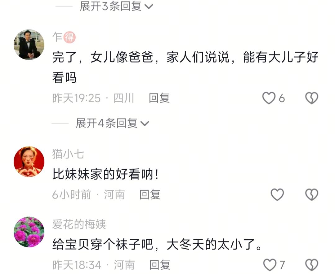This screenshot has width=335, height=274.
Task: Dislike 爱花的梅姨's comment
Action: click(312, 265)
